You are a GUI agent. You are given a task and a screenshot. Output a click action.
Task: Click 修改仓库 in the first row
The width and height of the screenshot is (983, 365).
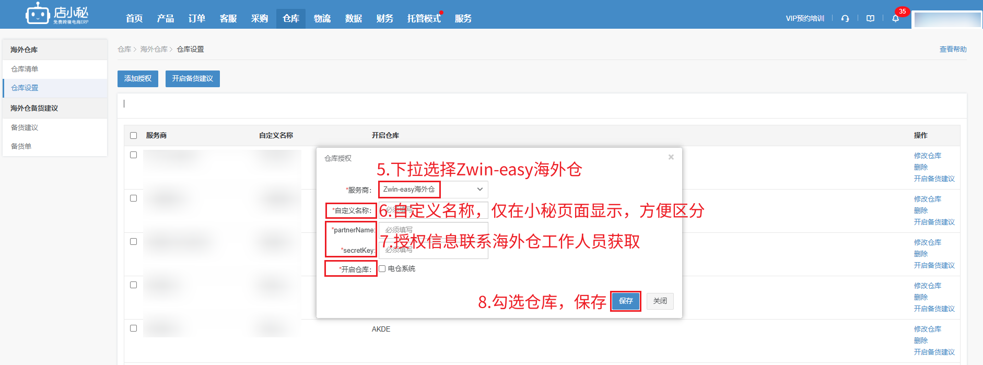[x=928, y=156]
